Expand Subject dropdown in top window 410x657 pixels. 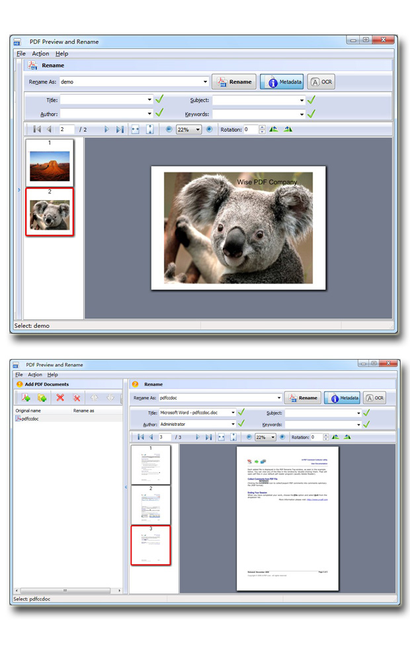pos(302,100)
